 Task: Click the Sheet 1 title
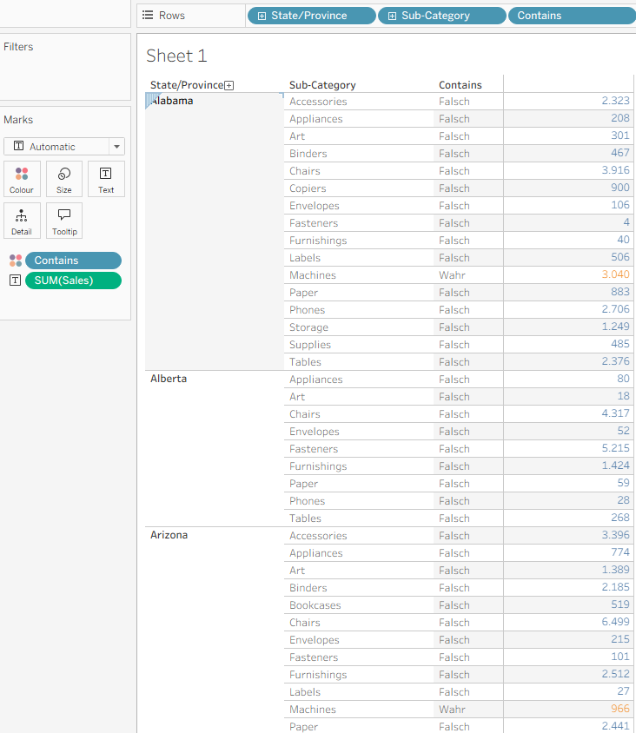click(x=176, y=56)
